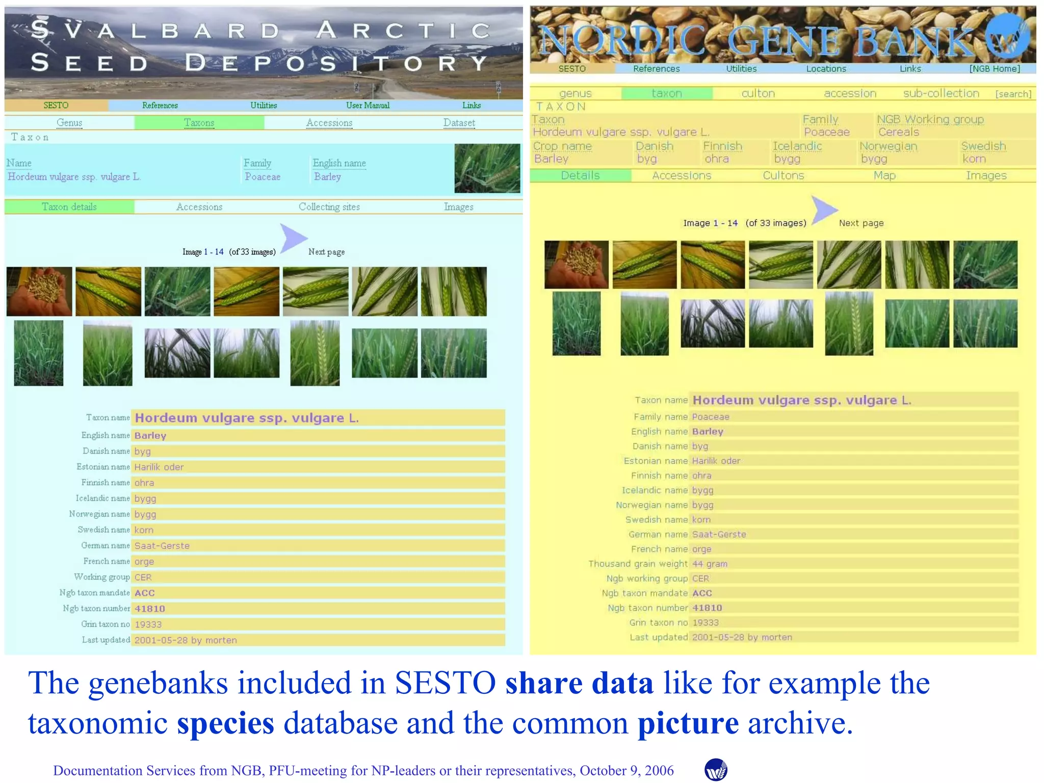Click Barley crop name in Nordic Gene Bank header
1044x783 pixels.
[x=551, y=159]
